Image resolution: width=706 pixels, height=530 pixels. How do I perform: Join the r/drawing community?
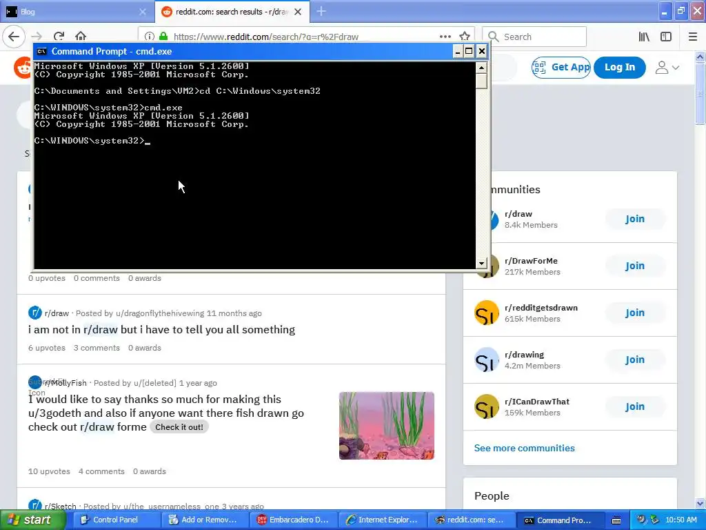(635, 360)
